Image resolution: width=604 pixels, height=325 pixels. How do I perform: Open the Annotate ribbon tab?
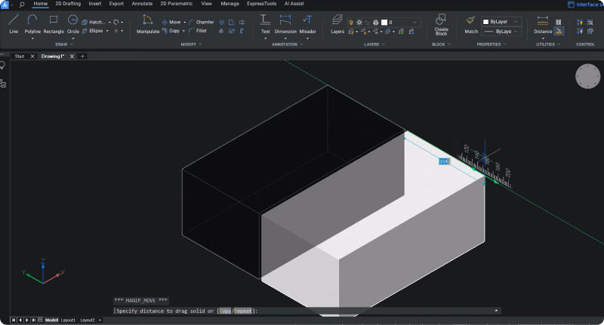pos(142,4)
